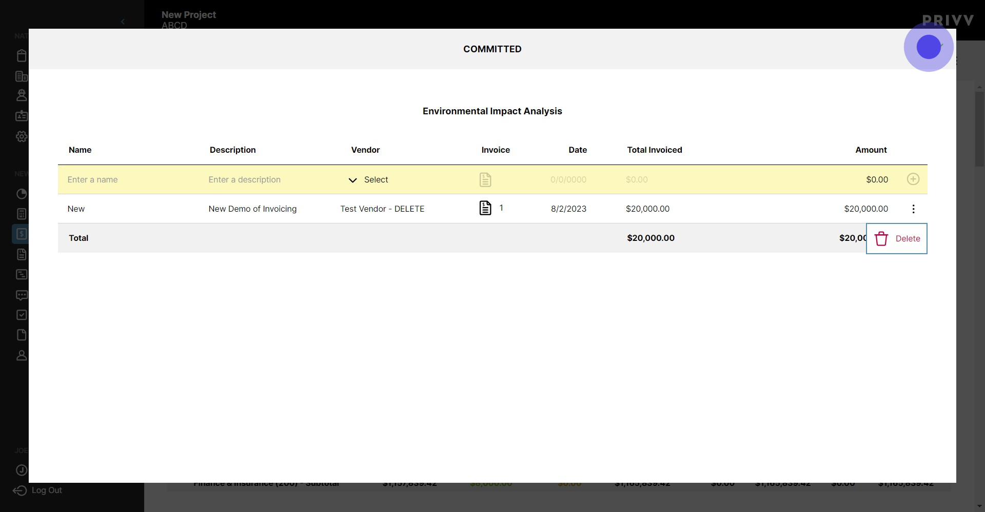Click the name cell 'New'

[x=76, y=209]
